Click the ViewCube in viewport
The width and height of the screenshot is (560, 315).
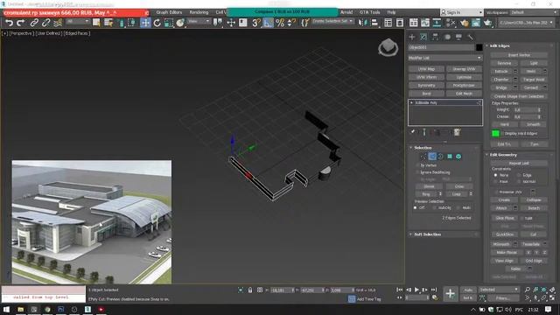388,46
